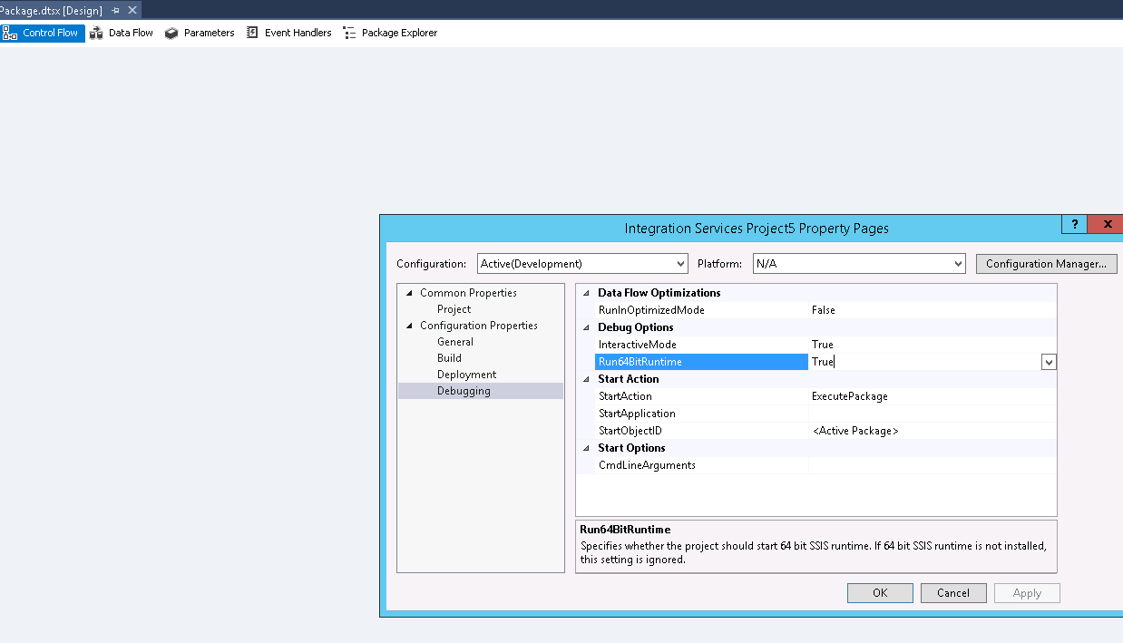The width and height of the screenshot is (1123, 643).
Task: Click the Control Flow tab icon
Action: click(x=11, y=33)
